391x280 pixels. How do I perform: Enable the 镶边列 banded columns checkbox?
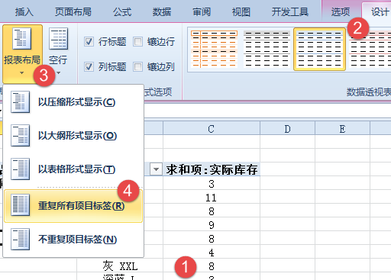(x=137, y=67)
